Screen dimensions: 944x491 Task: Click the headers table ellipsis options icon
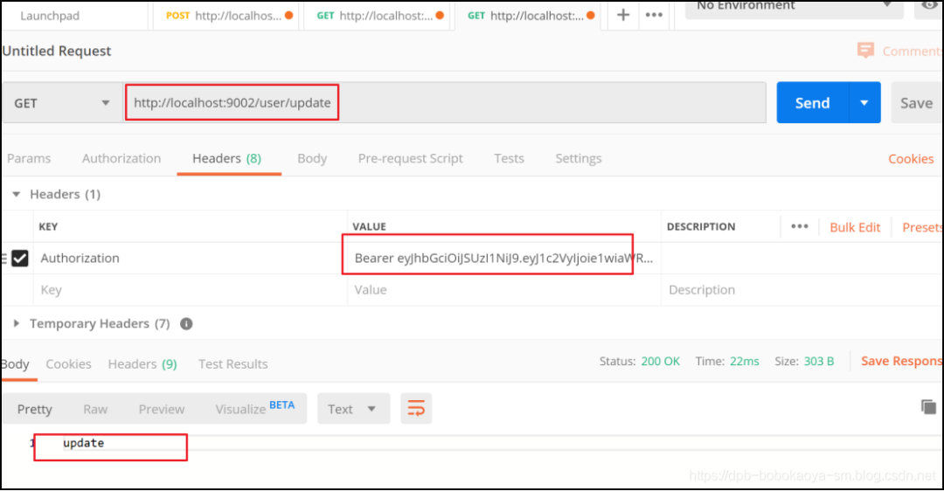800,226
